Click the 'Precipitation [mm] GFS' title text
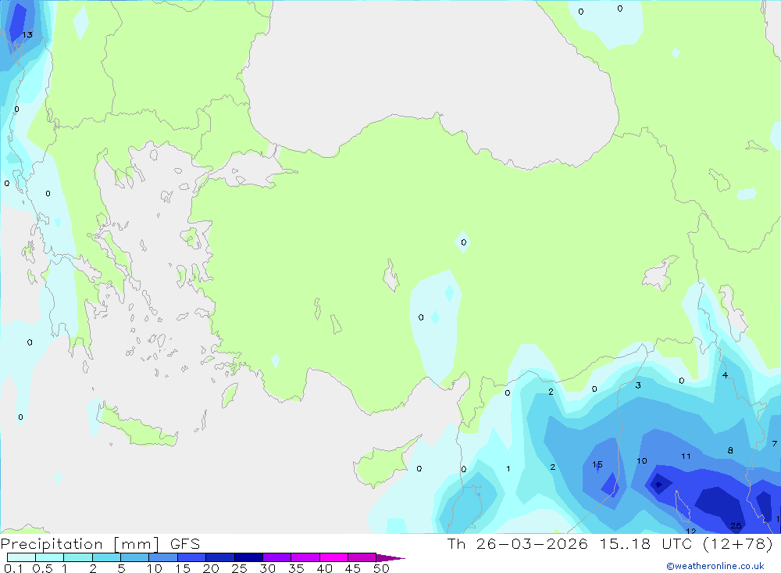781x573 pixels. 100,544
